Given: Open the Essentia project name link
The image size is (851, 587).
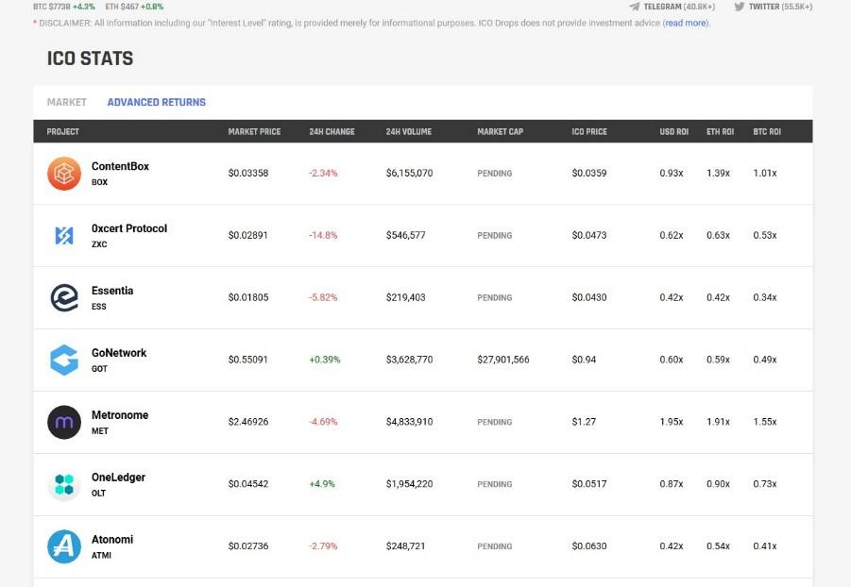Looking at the screenshot, I should click(x=112, y=291).
